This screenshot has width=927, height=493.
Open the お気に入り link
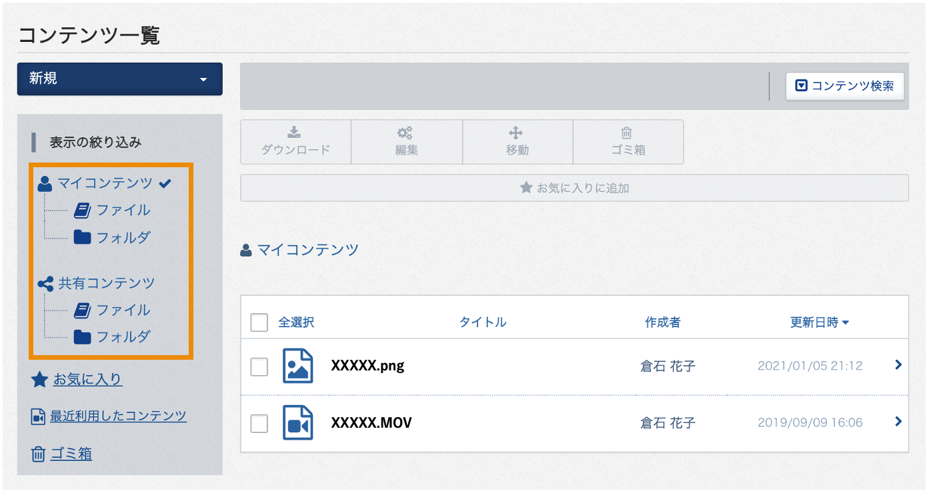point(87,380)
